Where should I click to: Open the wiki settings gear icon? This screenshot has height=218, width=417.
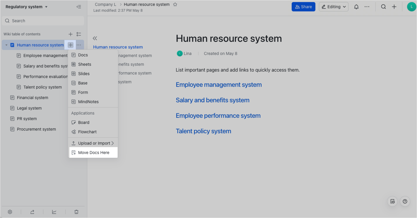[10, 212]
